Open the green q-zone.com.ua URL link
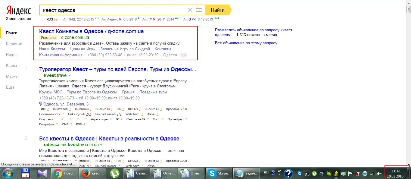411x179 pixels. 75,38
